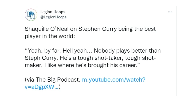
Task: Click the line 'Steph Curry. He's a tough'
Action: [x=90, y=58]
